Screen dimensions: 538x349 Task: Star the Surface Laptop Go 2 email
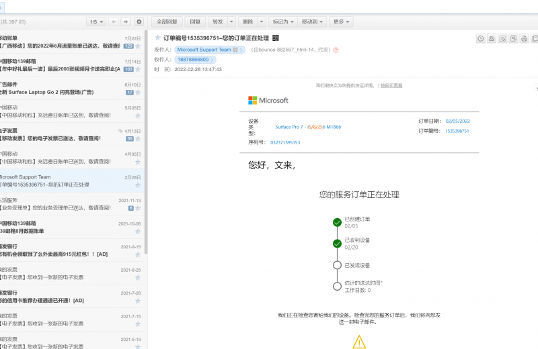tap(138, 93)
